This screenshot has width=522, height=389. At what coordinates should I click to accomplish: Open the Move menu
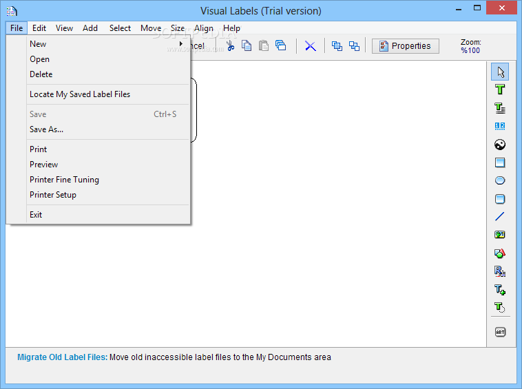pyautogui.click(x=151, y=28)
